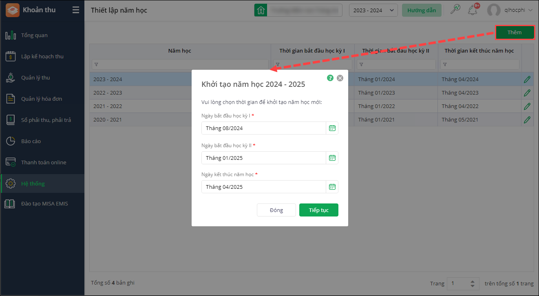The height and width of the screenshot is (296, 539).
Task: Click the green home icon in header
Action: pyautogui.click(x=261, y=11)
